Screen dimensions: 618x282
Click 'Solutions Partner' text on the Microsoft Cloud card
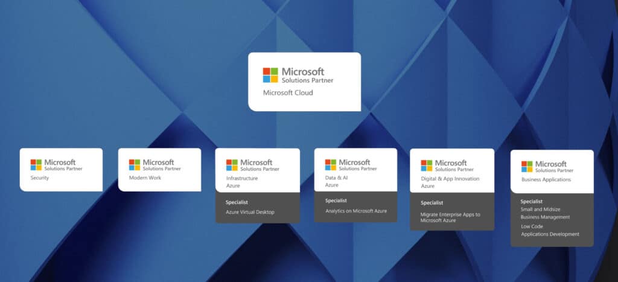pos(307,80)
